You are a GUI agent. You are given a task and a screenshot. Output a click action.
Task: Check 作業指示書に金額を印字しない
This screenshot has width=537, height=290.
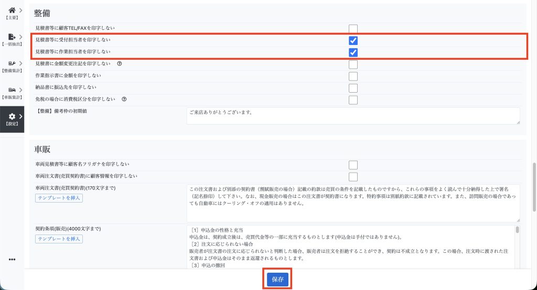(353, 76)
